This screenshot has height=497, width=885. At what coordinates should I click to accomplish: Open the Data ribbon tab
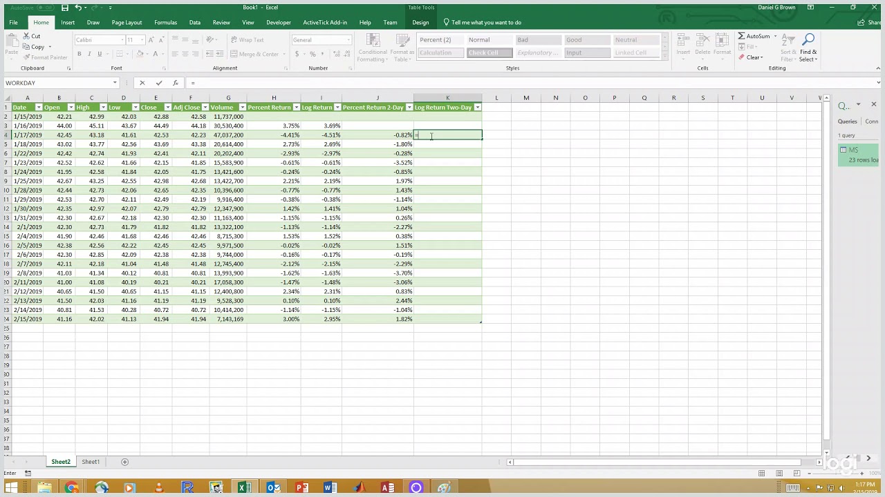[195, 23]
